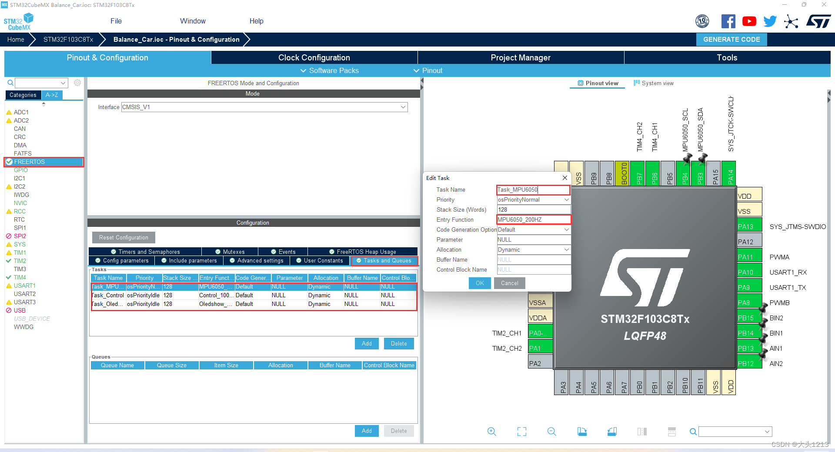Open the Timers and Semaphores tab
Image resolution: width=835 pixels, height=452 pixels.
pyautogui.click(x=145, y=252)
